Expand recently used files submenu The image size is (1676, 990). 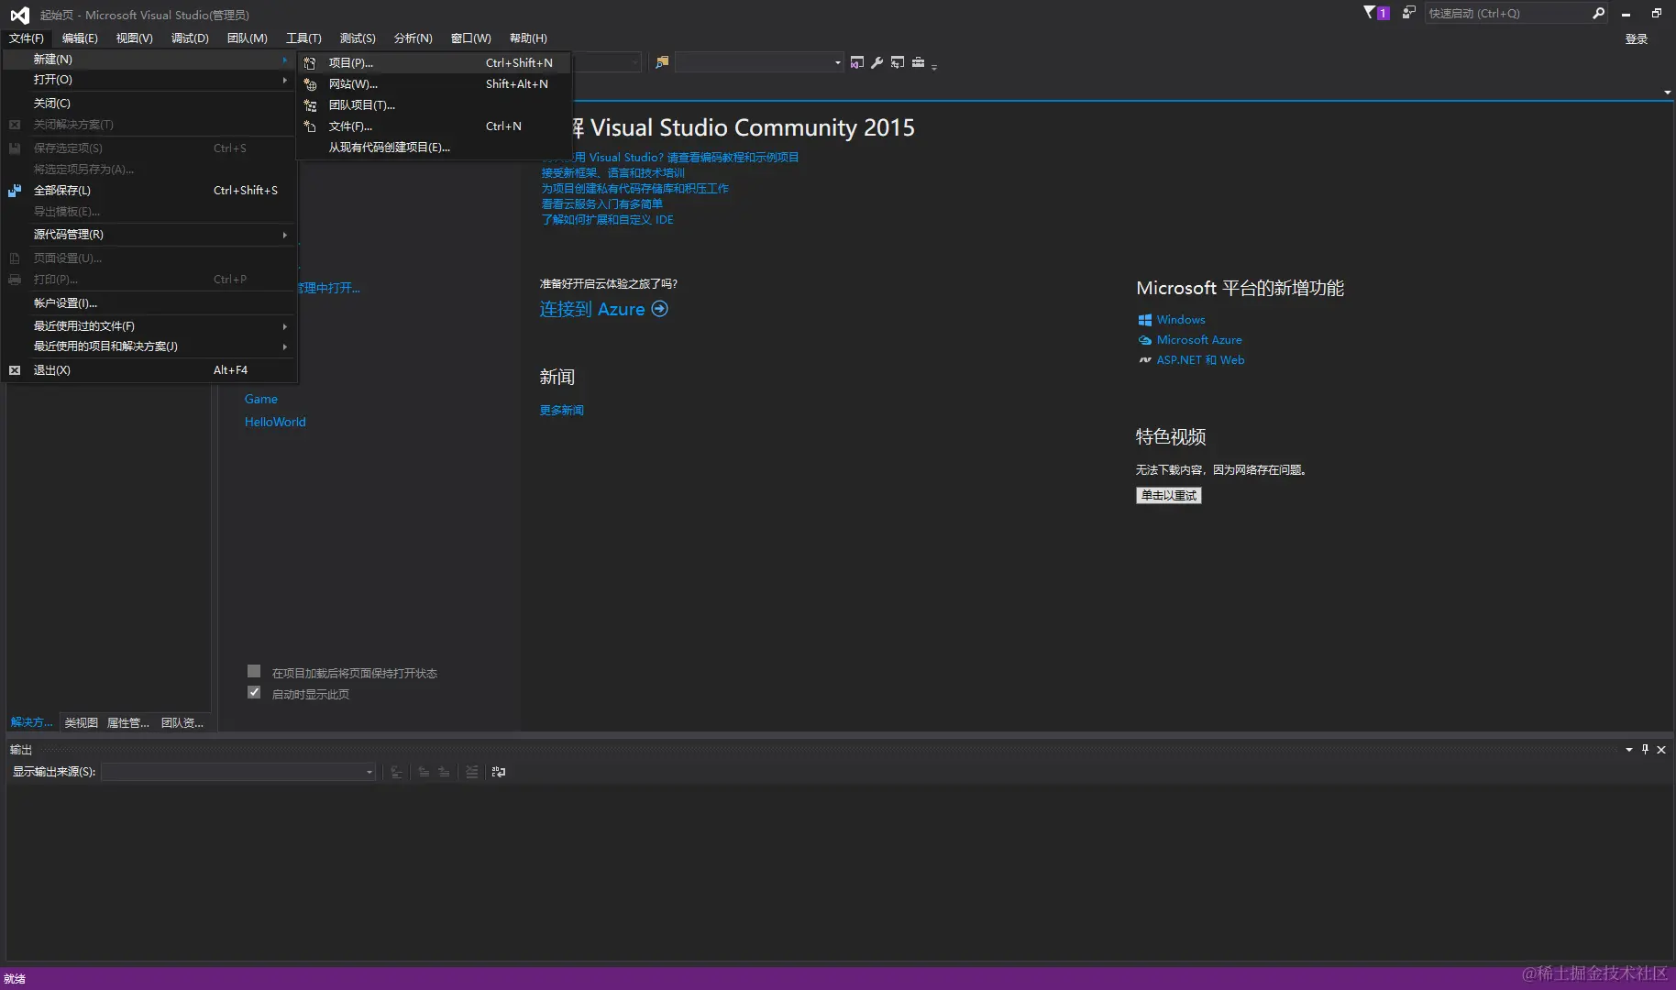(x=149, y=326)
